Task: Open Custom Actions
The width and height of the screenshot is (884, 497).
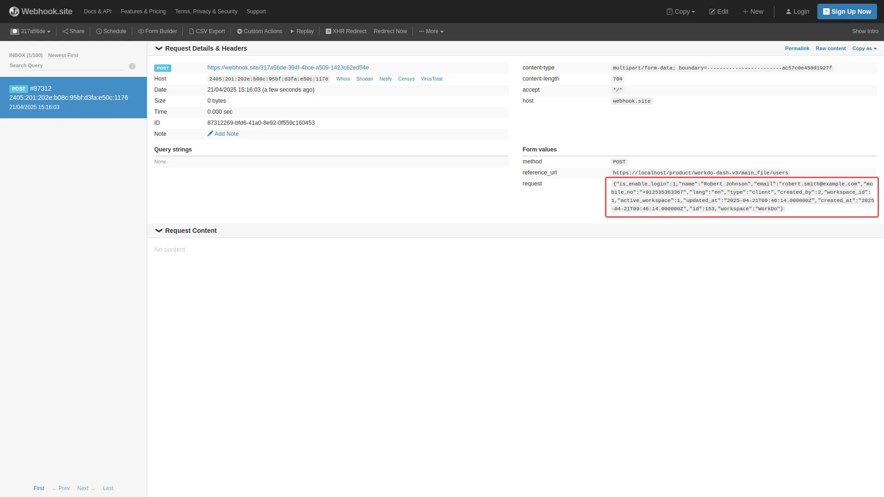Action: coord(259,31)
